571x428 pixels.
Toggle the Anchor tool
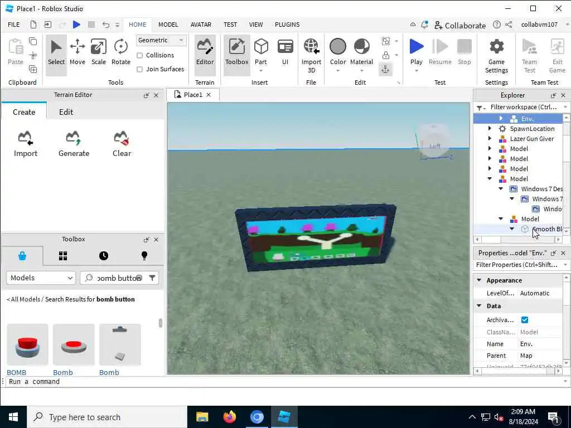[x=385, y=69]
